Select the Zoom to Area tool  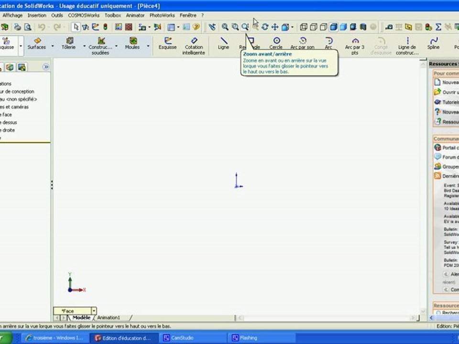[235, 27]
